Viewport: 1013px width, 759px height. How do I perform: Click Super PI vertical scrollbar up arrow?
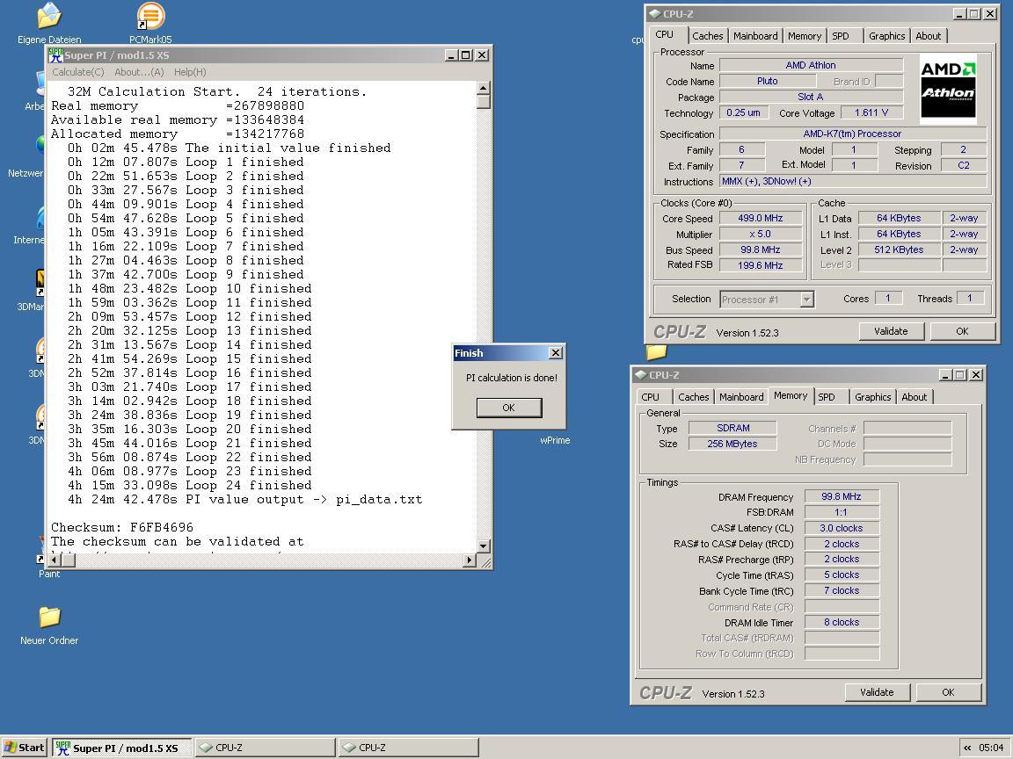(x=484, y=88)
